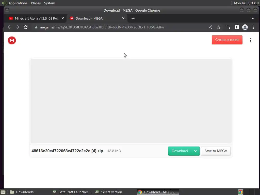The image size is (260, 195).
Task: Go back in Chrome
Action: 9,27
